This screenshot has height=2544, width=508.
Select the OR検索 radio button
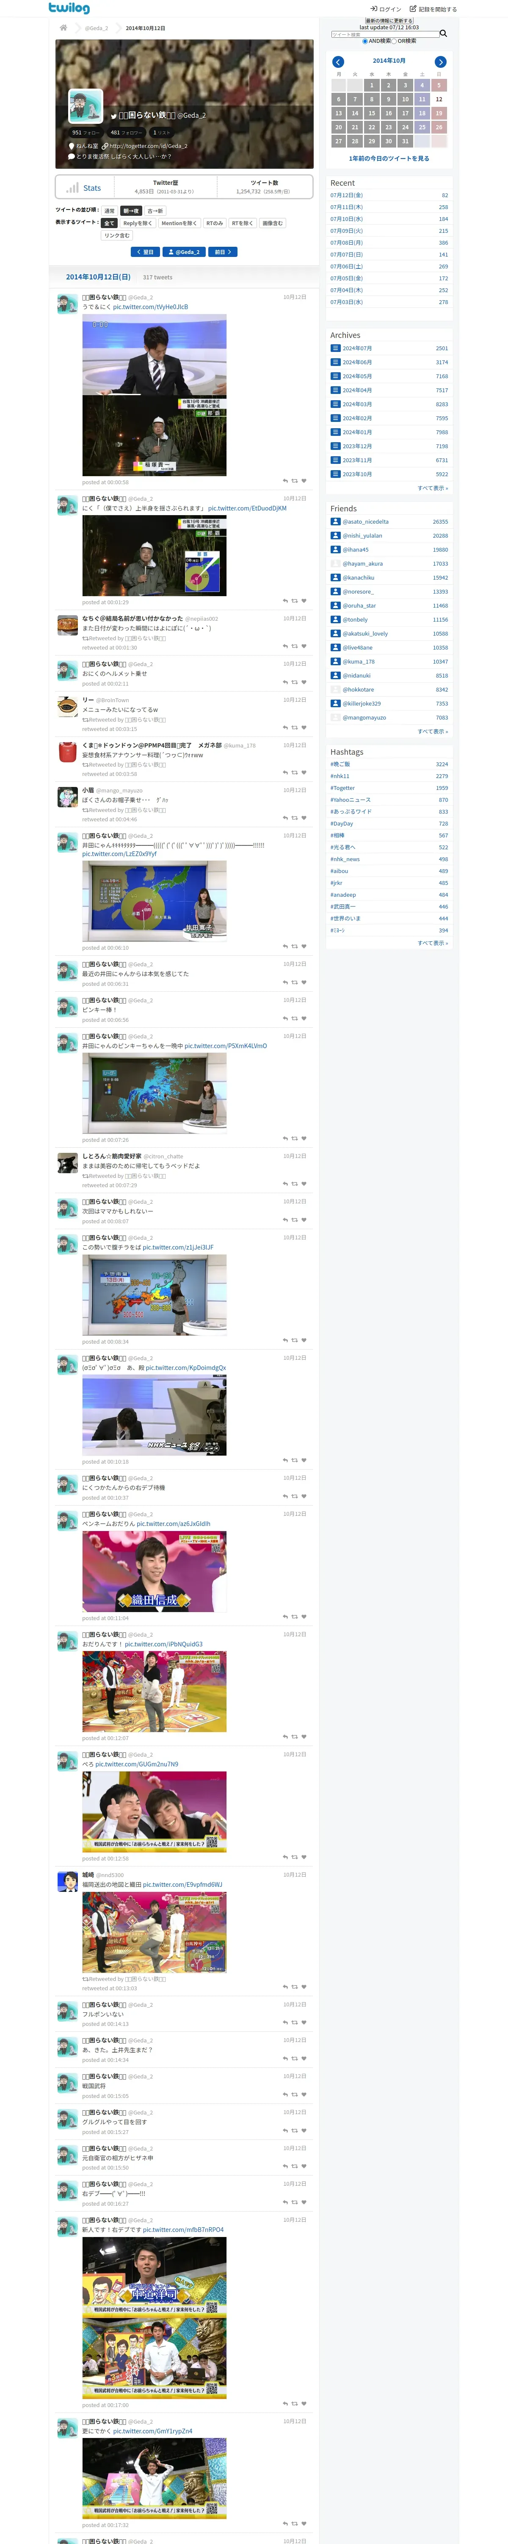(x=395, y=42)
